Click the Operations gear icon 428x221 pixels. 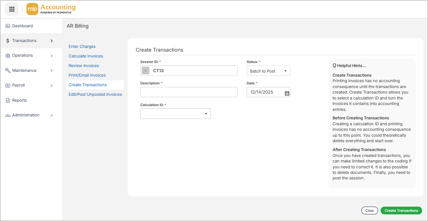point(8,56)
